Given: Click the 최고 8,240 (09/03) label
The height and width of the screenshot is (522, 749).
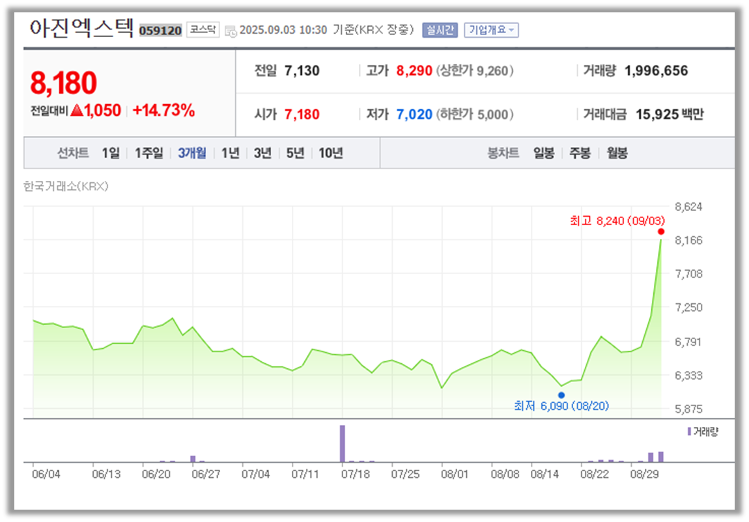Looking at the screenshot, I should coord(617,221).
